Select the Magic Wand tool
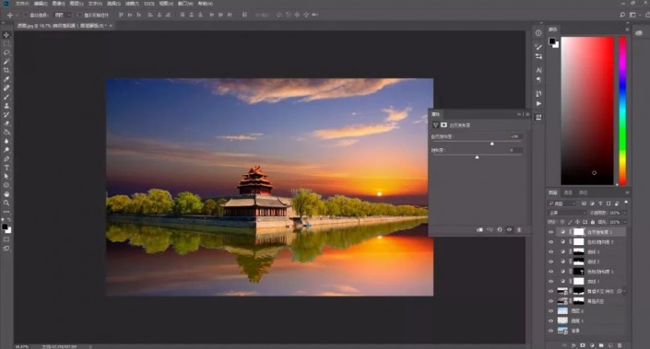650x349 pixels. coord(6,62)
